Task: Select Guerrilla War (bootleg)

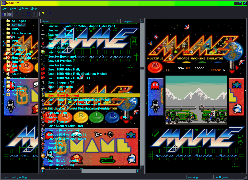Action: 64,161
